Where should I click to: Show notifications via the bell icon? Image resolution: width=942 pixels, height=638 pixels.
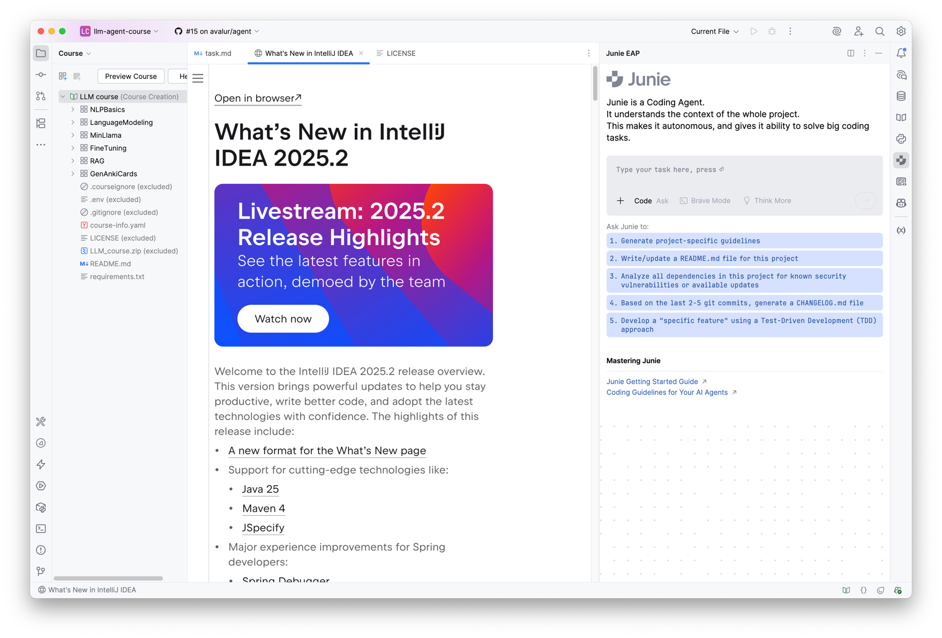point(901,53)
